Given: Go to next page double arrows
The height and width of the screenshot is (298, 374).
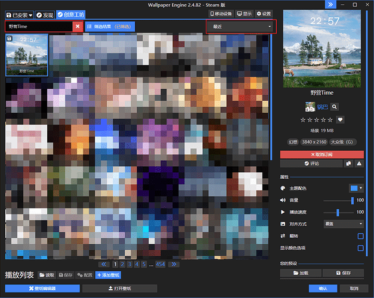Looking at the screenshot, I should click(174, 264).
